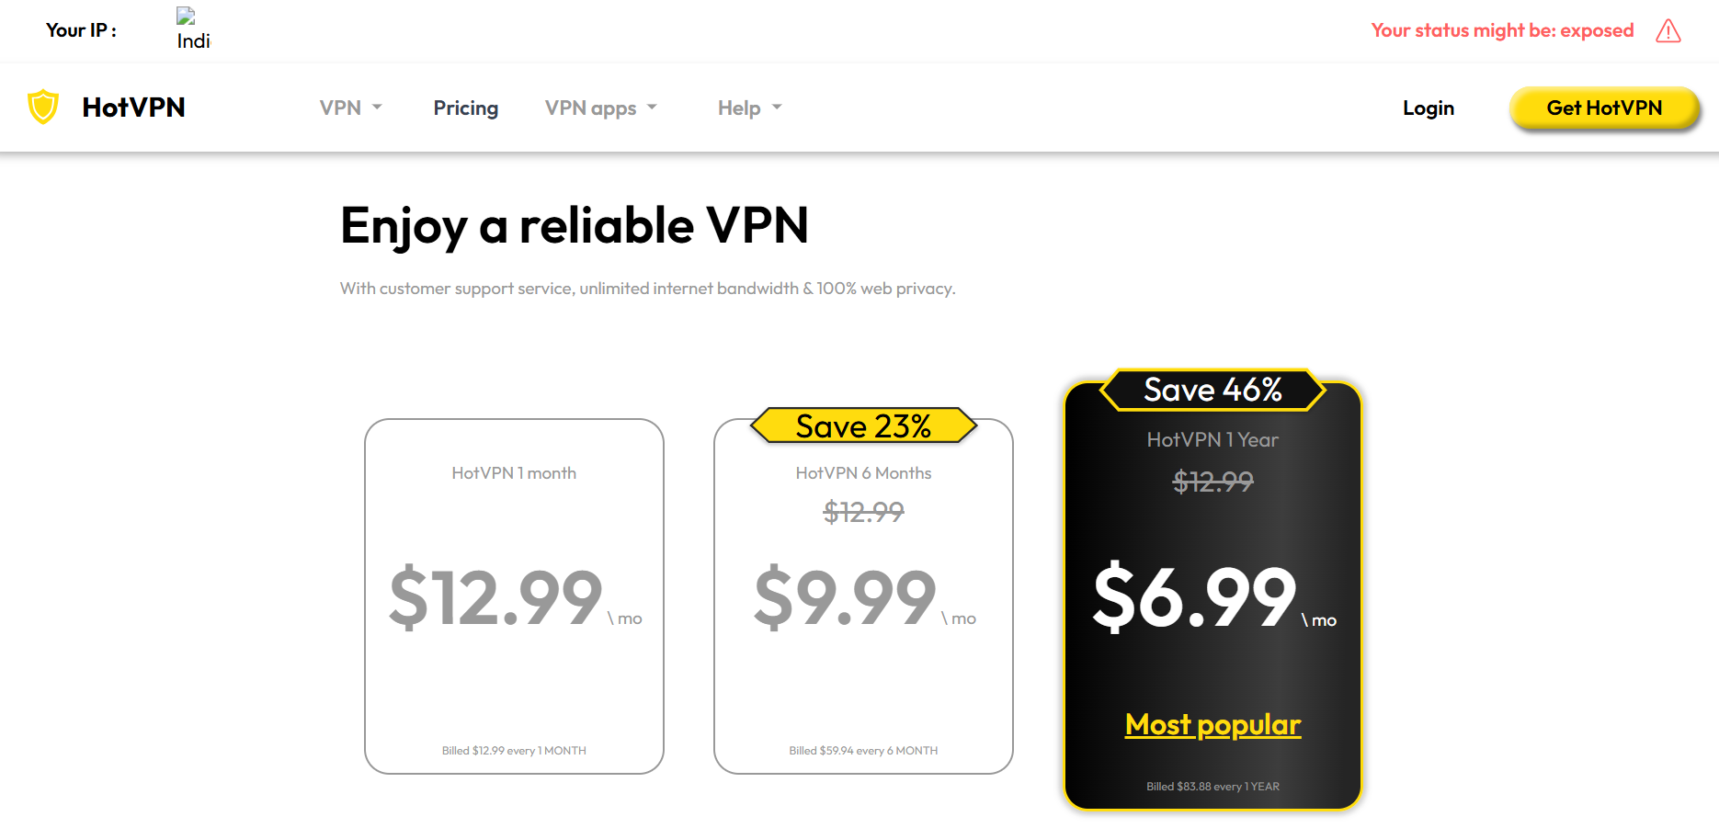The width and height of the screenshot is (1719, 828).
Task: Choose the HotVPN 6 Months plan
Action: coord(863,596)
